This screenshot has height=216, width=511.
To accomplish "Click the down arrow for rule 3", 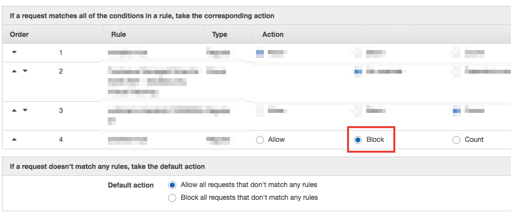I will coord(25,110).
